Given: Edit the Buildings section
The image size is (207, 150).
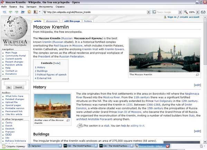Looking at the screenshot, I should click(x=197, y=131).
